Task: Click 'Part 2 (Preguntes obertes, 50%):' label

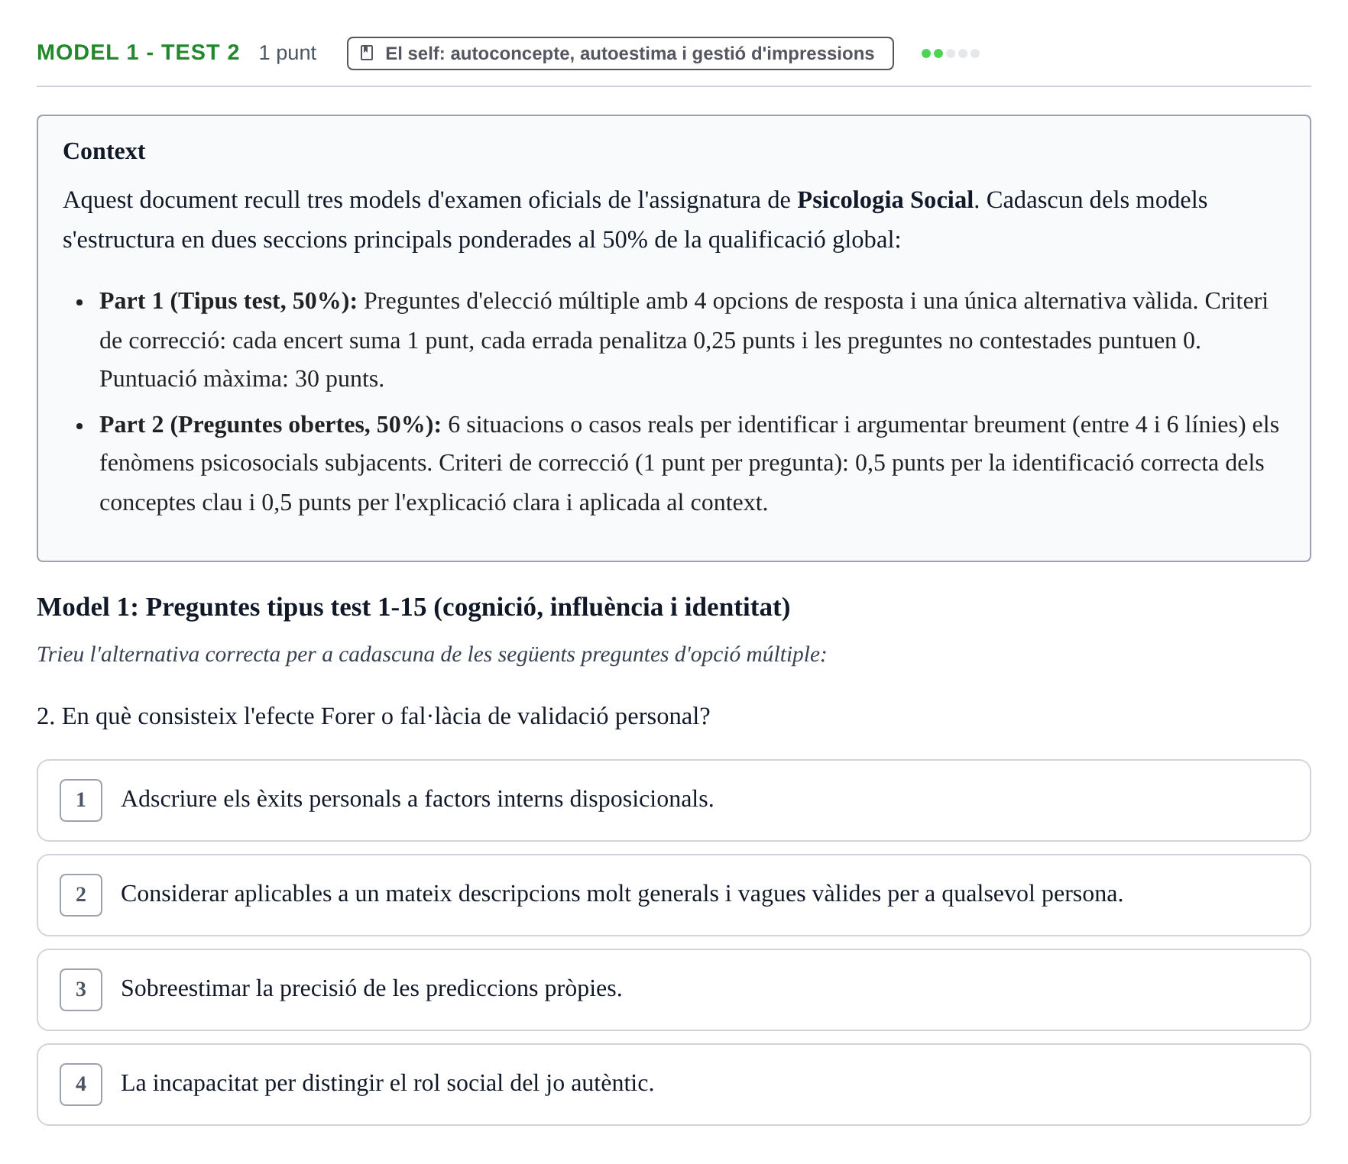Action: pos(271,425)
